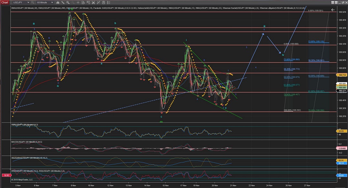This screenshot has height=188, width=348.
Task: Open the Chart window menu tab
Action: pos(5,3)
